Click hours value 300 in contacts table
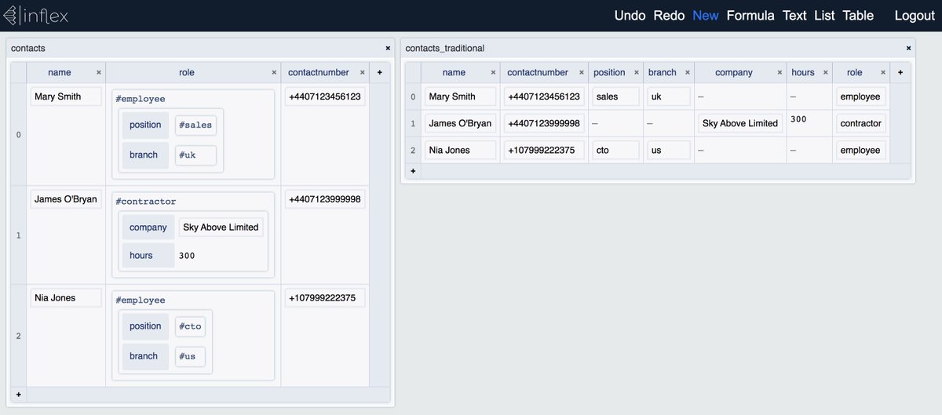 187,256
